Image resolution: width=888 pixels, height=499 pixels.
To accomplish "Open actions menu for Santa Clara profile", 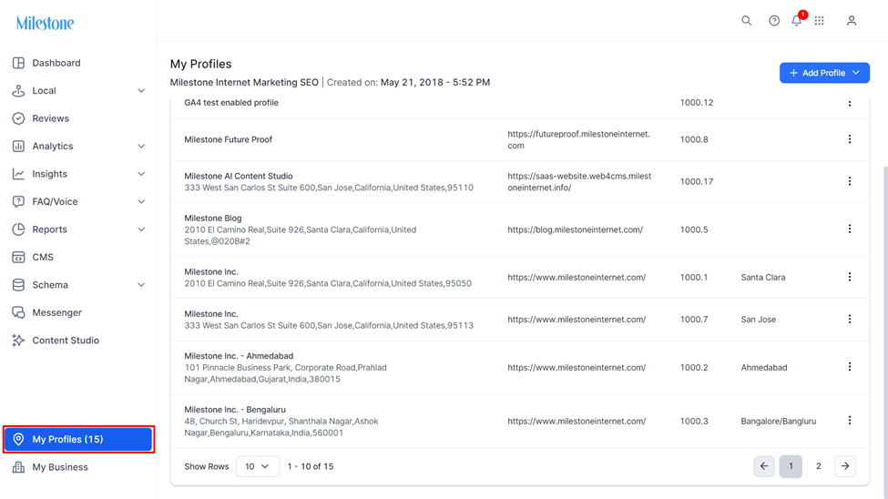I will 850,277.
